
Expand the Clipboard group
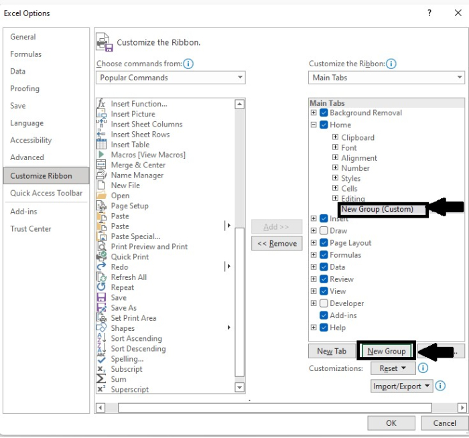[335, 137]
